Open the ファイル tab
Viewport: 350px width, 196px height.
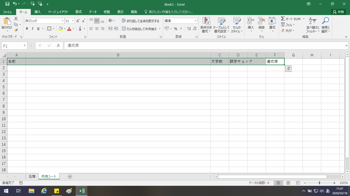[x=7, y=12]
